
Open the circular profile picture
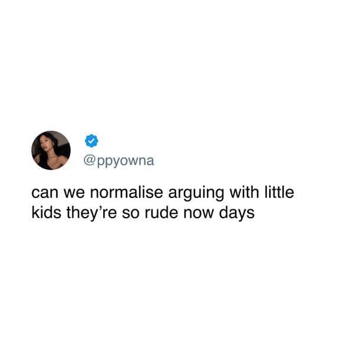[51, 150]
